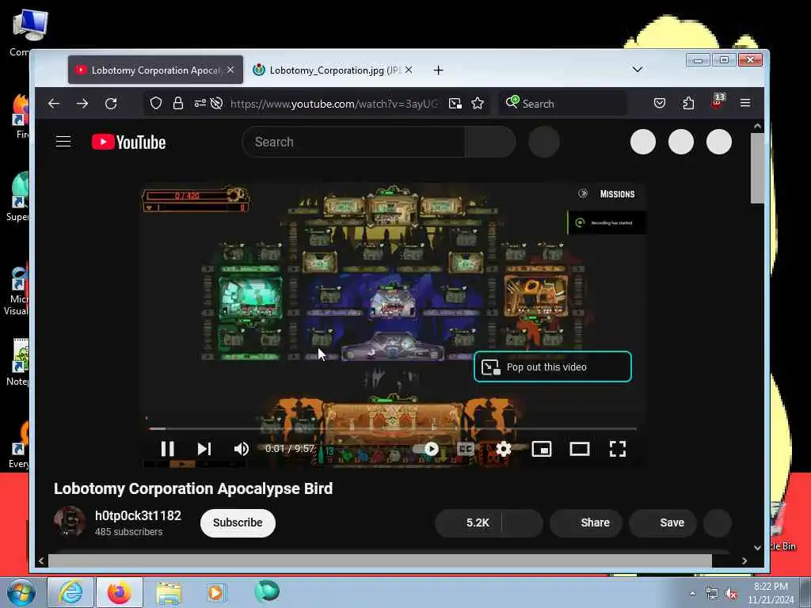Go to the YouTube home logo
The image size is (811, 608).
[129, 142]
